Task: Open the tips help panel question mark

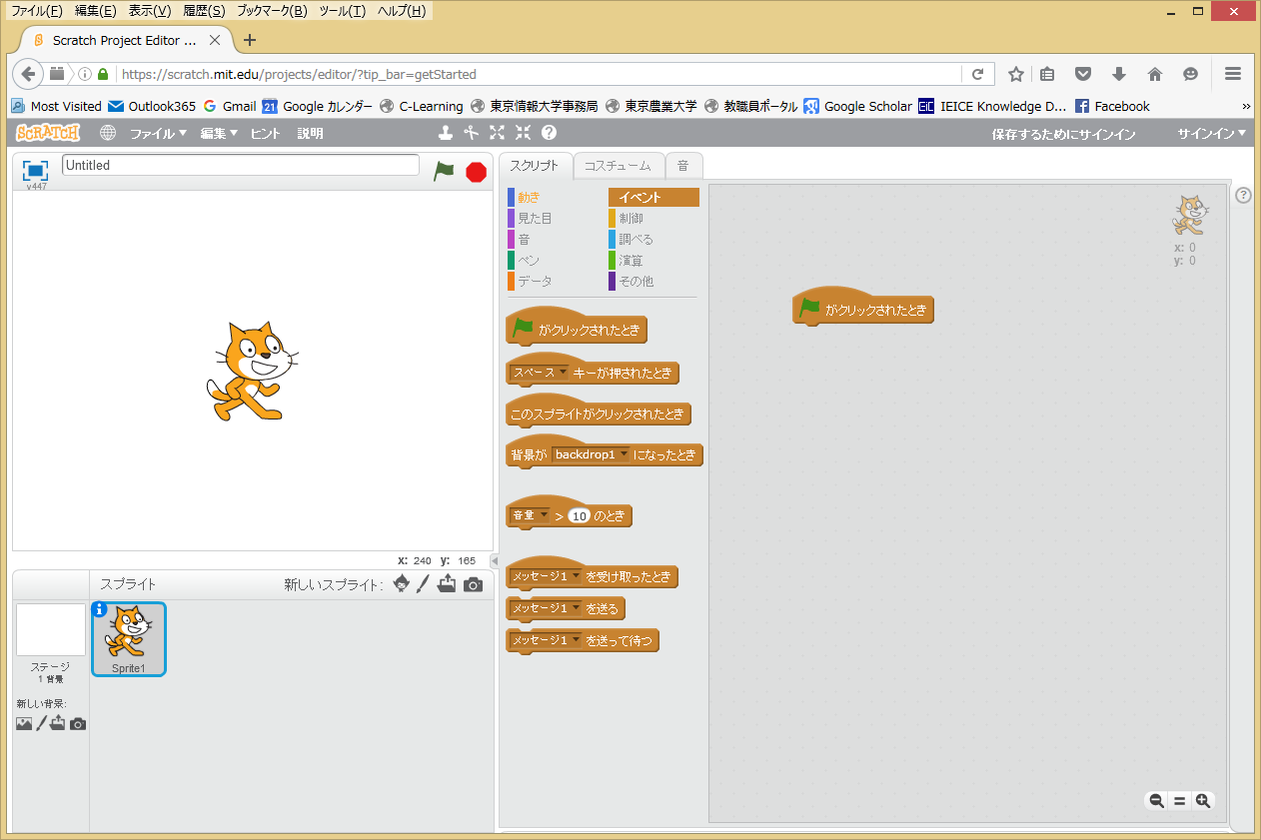Action: coord(1243,195)
